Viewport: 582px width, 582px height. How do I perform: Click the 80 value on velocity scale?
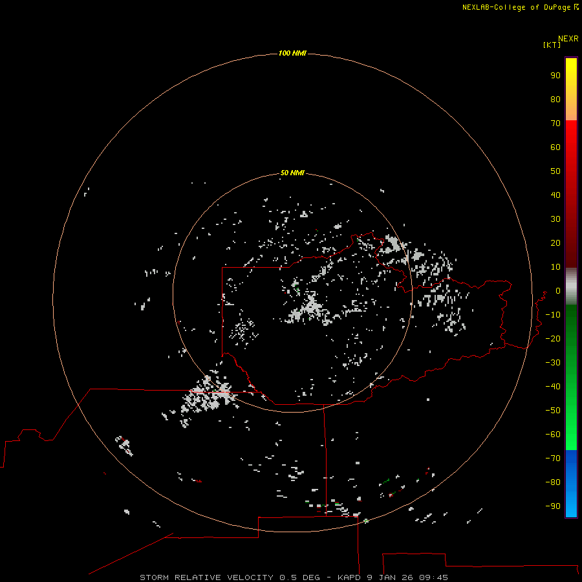555,99
